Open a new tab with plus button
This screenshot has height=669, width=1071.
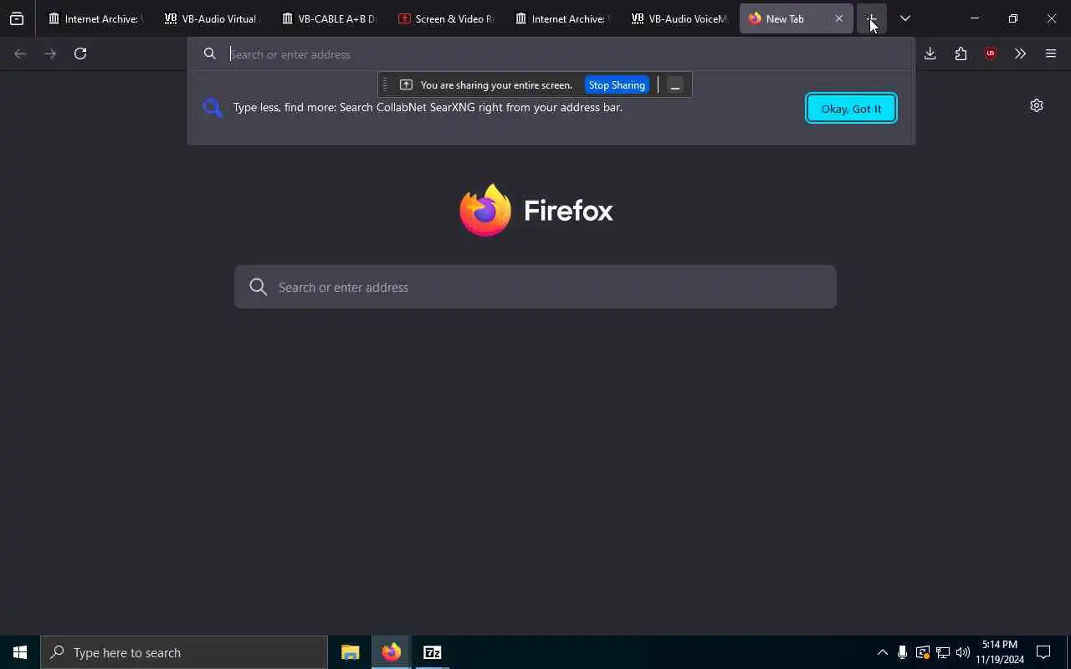871,18
